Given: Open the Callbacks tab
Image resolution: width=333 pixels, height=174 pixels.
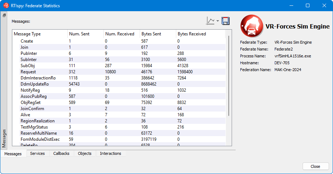Looking at the screenshot, I should pyautogui.click(x=62, y=153).
